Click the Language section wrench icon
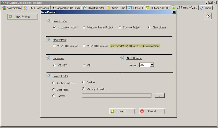This screenshot has width=218, height=128. click(x=48, y=58)
